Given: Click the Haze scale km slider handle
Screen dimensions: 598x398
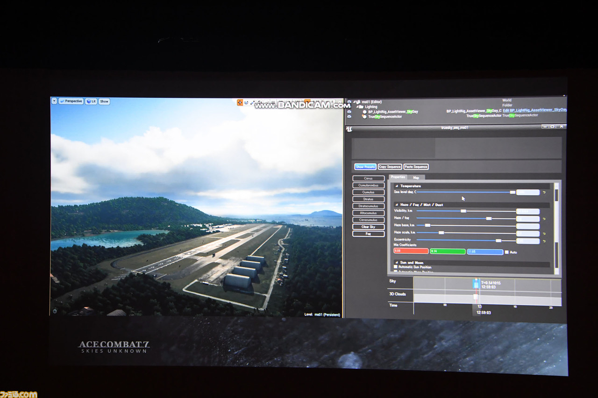Looking at the screenshot, I should coord(441,232).
